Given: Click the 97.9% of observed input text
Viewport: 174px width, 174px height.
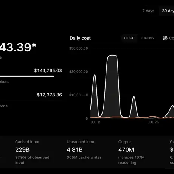Looking at the screenshot, I should click(32, 160).
